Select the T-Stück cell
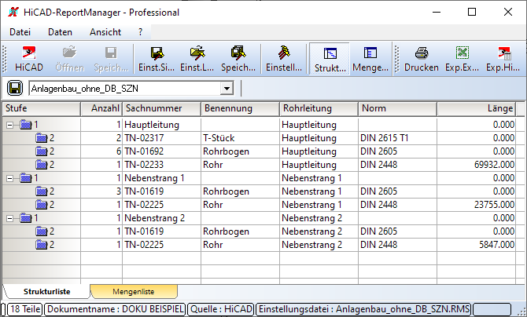This screenshot has height=317, width=527. (x=240, y=138)
